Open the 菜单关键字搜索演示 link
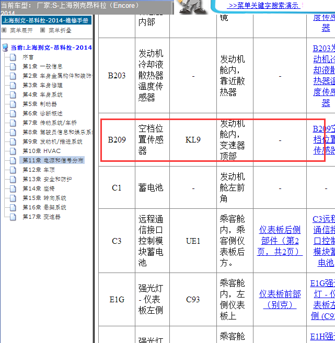The height and width of the screenshot is (343, 335). (x=263, y=5)
